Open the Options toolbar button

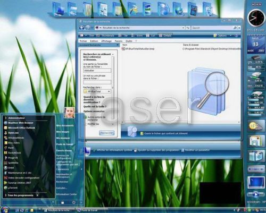pyautogui.click(x=220, y=36)
